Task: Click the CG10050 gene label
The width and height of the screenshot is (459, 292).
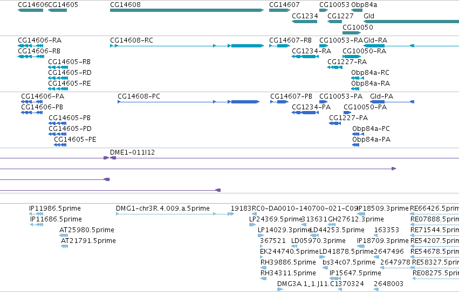Action: coord(358,27)
